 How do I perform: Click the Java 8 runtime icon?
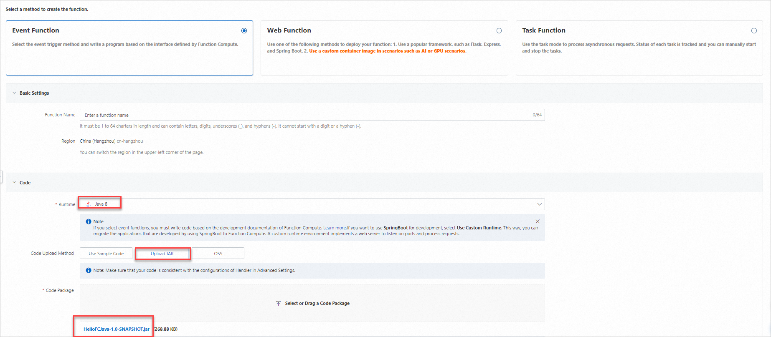coord(89,204)
